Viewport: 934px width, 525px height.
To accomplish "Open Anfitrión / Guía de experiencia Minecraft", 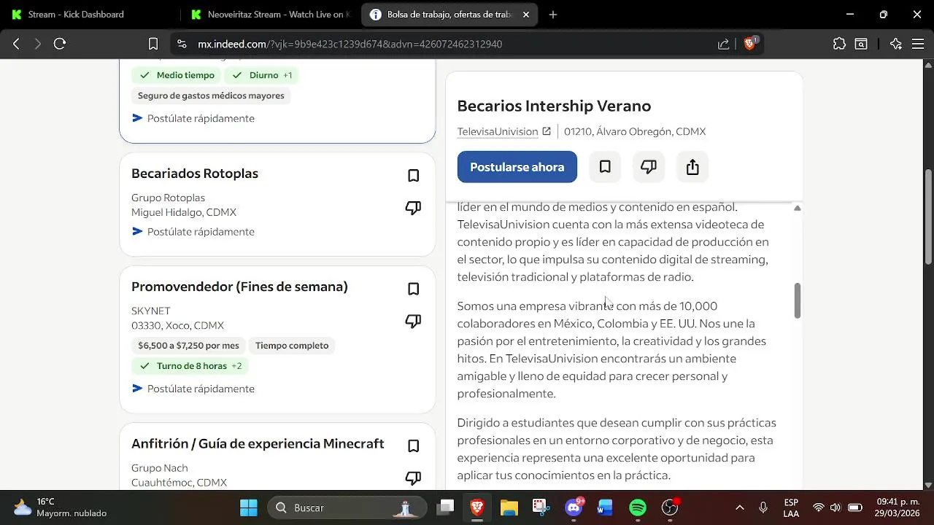I will click(x=258, y=443).
